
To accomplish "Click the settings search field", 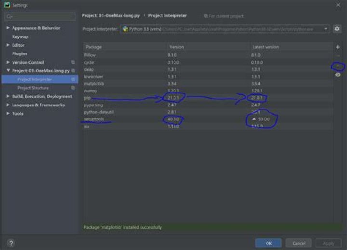I will (40, 16).
